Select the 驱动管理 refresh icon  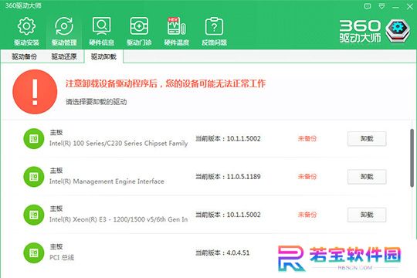click(64, 26)
